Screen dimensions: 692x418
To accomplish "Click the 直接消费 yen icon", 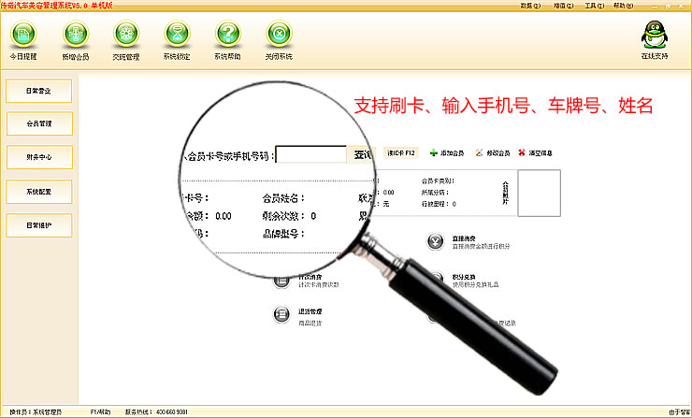I will click(x=435, y=241).
